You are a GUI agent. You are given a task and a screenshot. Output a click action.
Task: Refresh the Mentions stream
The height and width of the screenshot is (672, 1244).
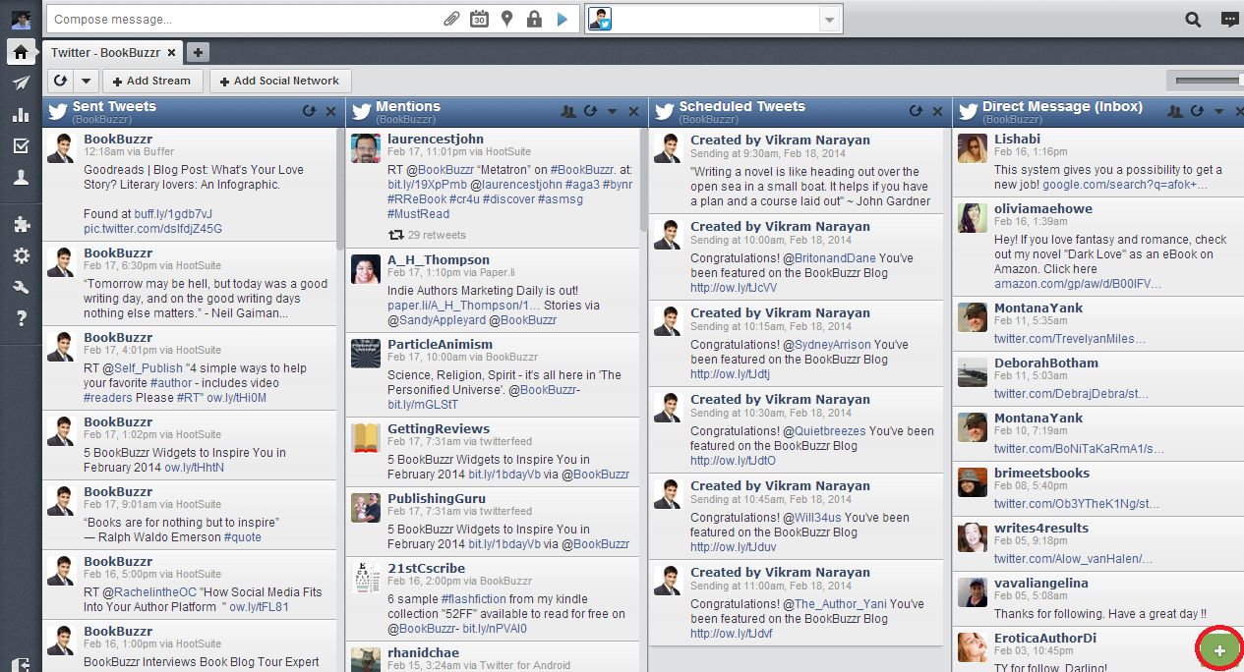(590, 112)
